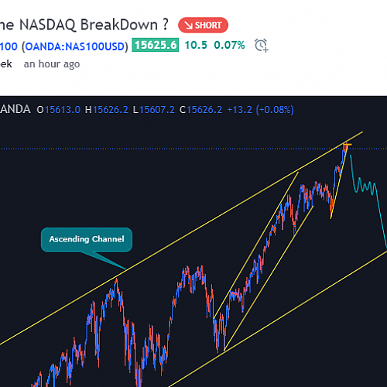Click the 0.07% percent change text
The image size is (387, 387).
point(229,45)
